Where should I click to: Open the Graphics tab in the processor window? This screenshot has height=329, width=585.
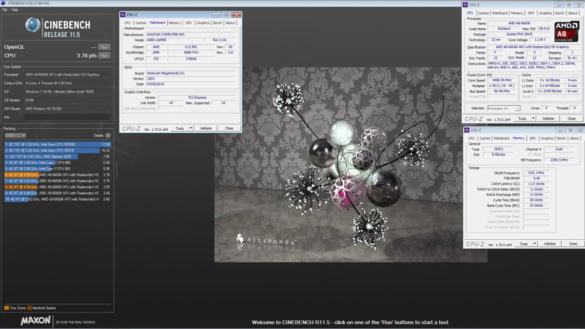(x=546, y=13)
